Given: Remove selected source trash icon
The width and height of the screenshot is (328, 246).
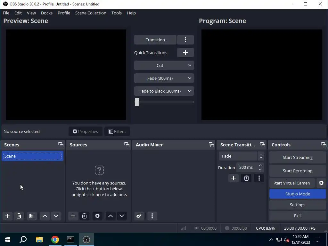Looking at the screenshot, I should 84,216.
